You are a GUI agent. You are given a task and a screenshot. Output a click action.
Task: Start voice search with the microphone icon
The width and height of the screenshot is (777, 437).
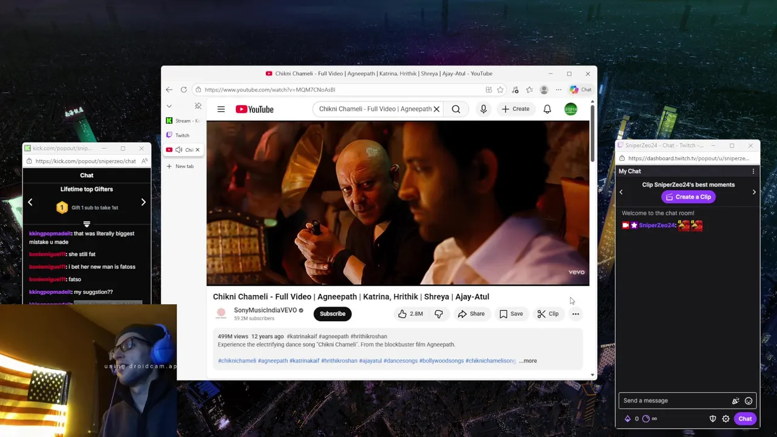483,109
